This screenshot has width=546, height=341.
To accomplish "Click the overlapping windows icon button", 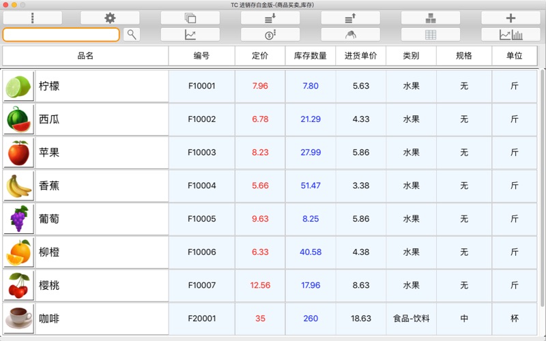I will tap(190, 18).
